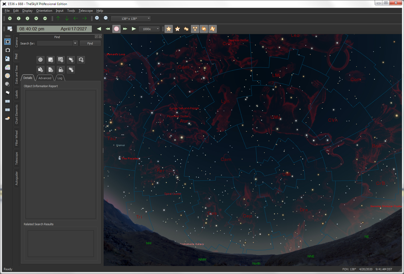Zoom out with the magnifier minus icon
Screen dimensions: 404x274
(106, 18)
